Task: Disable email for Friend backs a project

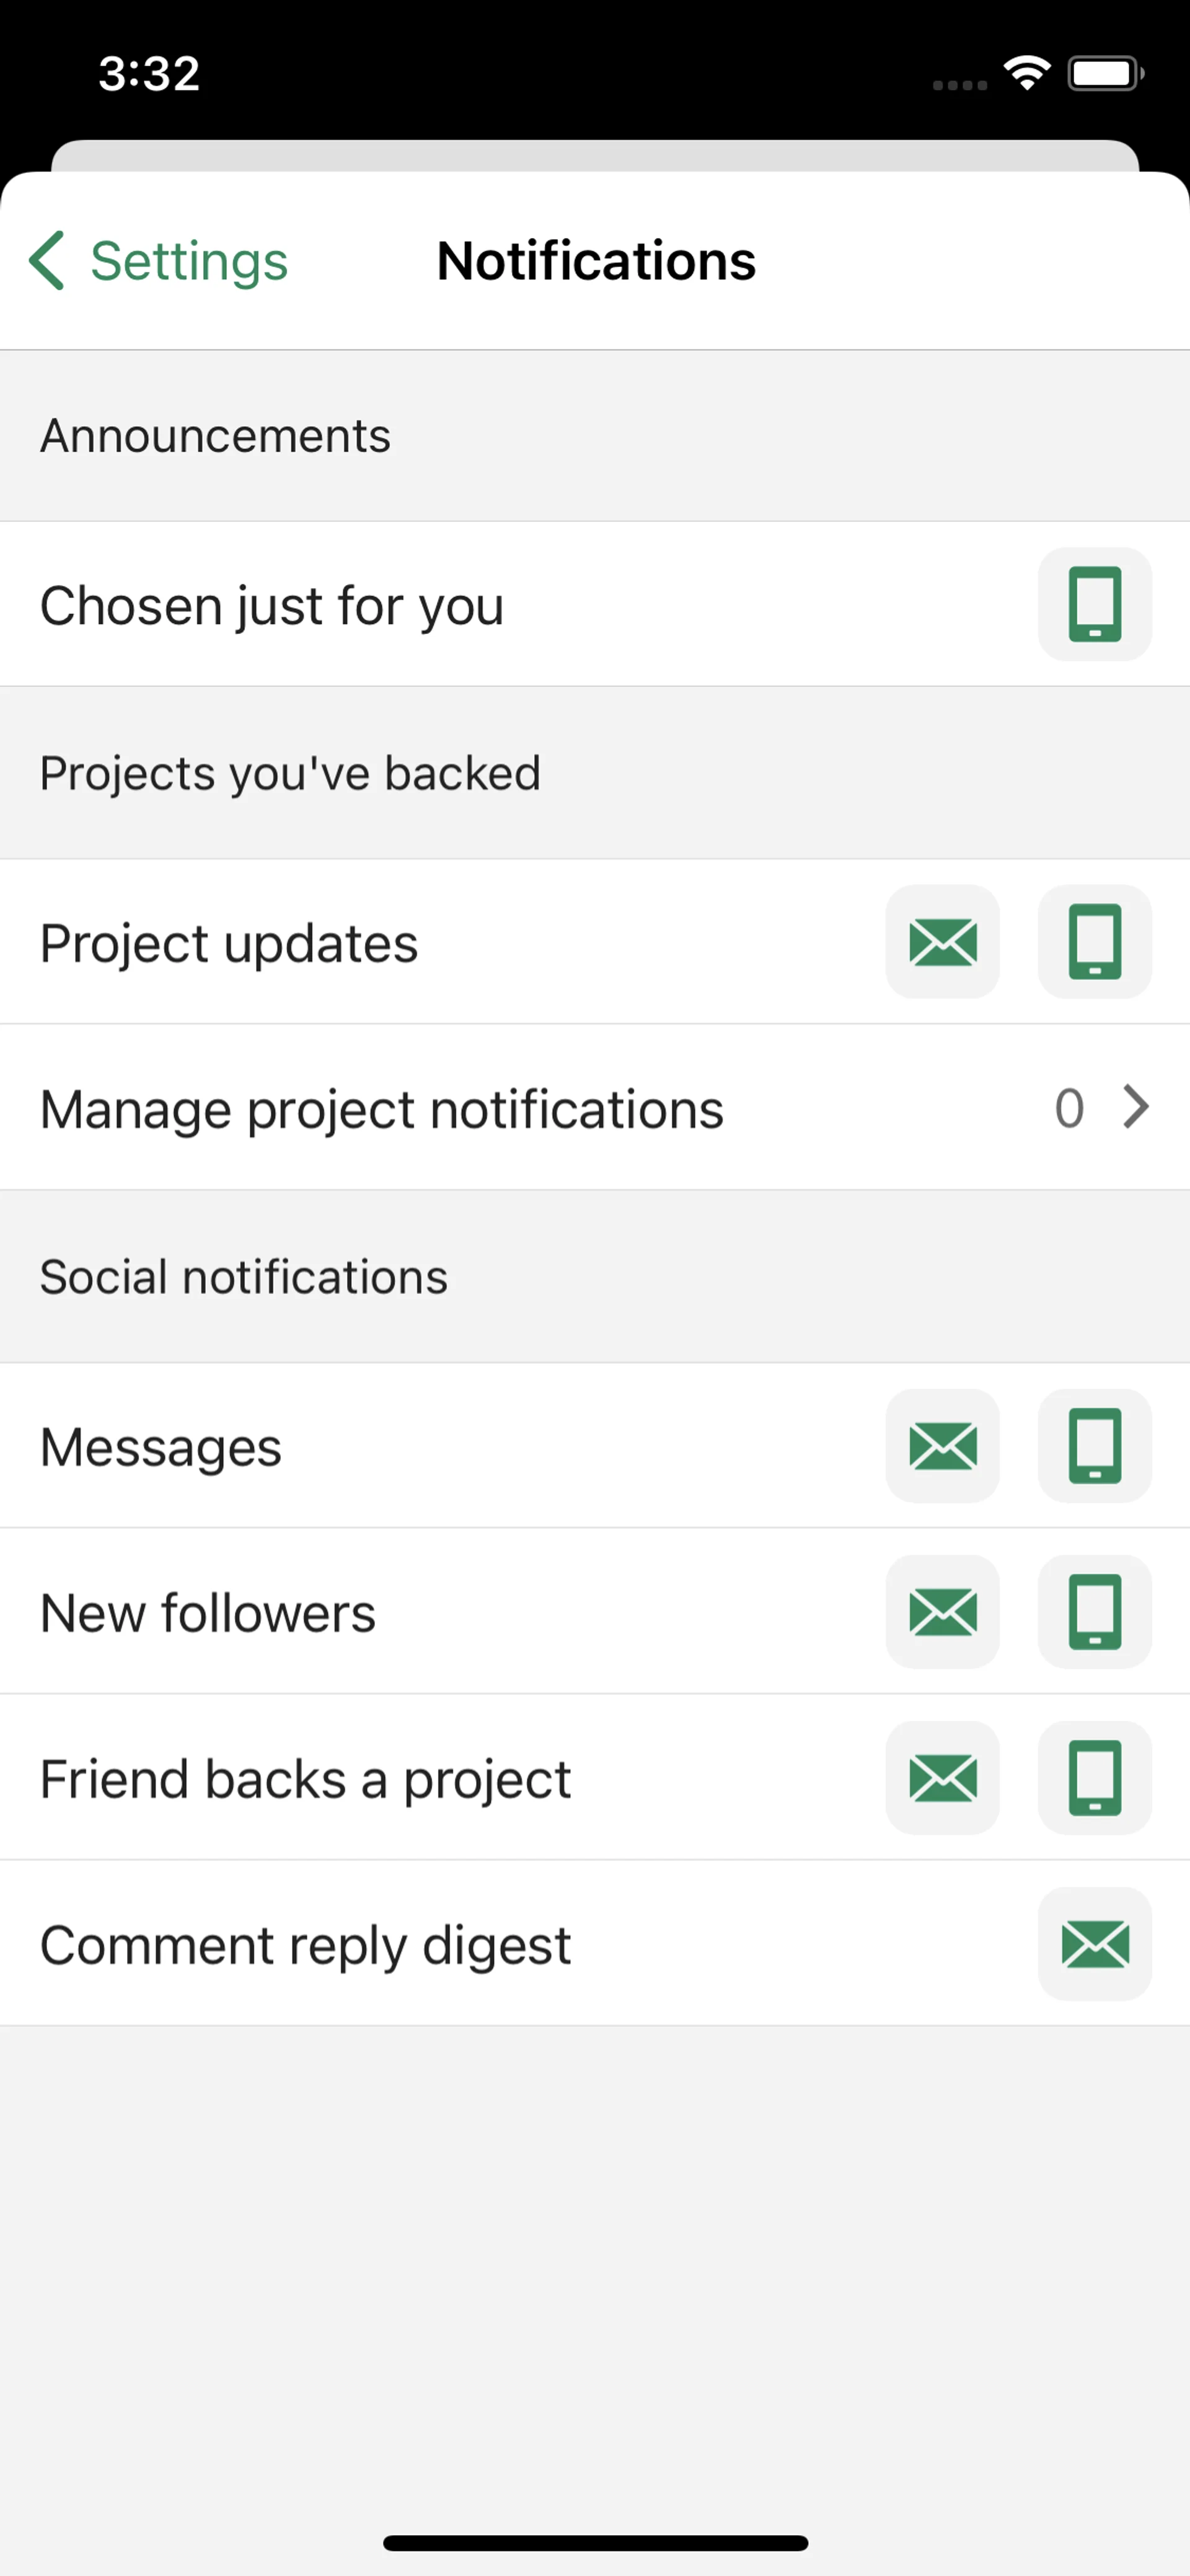Action: [x=942, y=1778]
